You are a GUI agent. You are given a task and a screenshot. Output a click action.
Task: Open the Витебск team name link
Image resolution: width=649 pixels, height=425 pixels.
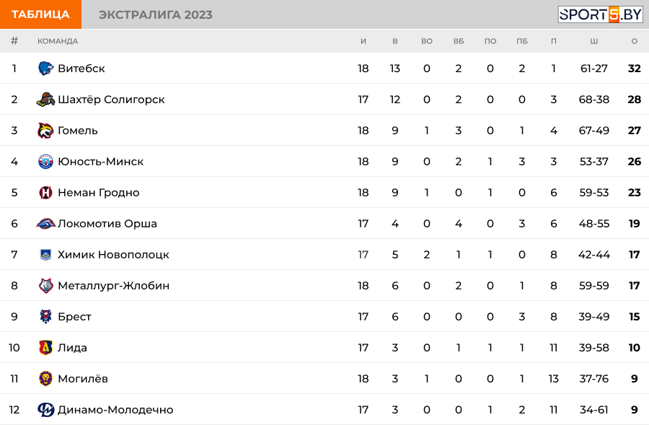pos(81,69)
